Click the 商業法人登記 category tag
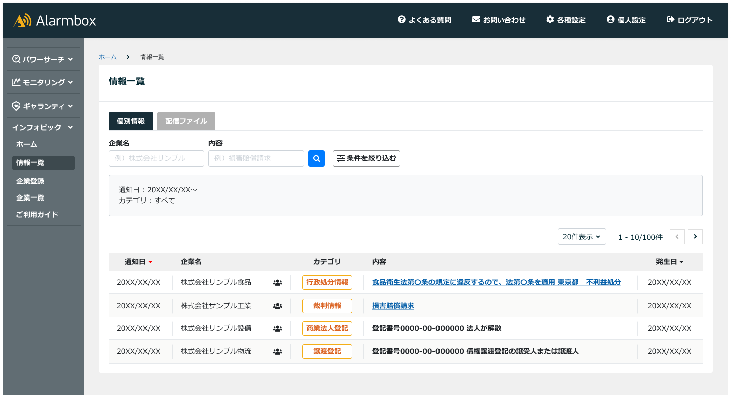Screen dimensions: 731x395 pyautogui.click(x=327, y=329)
